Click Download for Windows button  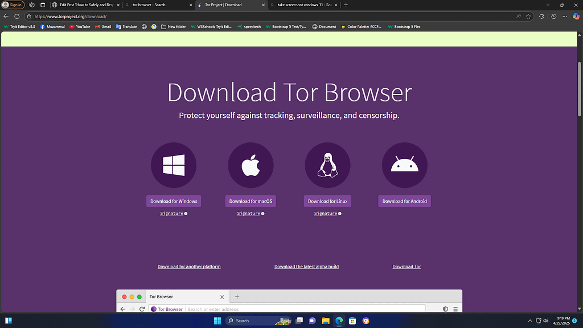click(x=174, y=201)
